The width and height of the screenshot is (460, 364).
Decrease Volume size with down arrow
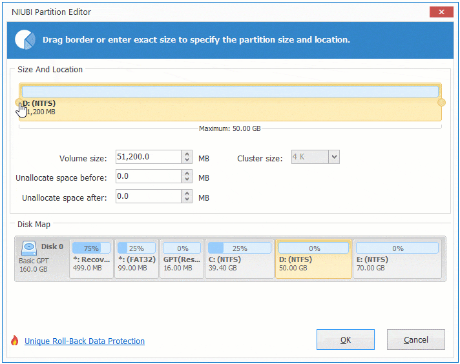(x=187, y=160)
